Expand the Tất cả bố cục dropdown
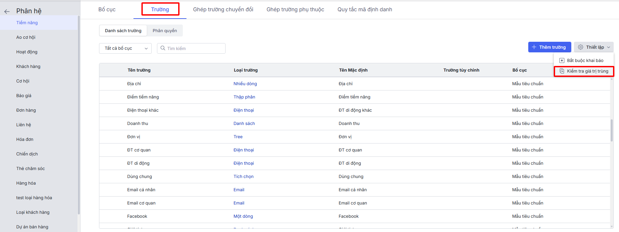 click(x=125, y=48)
